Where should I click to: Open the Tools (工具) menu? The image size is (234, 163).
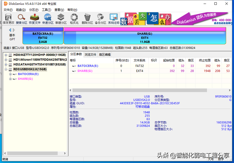point(46,10)
